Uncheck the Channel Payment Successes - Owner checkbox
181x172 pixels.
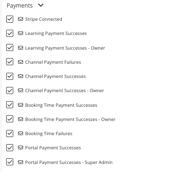pos(9,90)
